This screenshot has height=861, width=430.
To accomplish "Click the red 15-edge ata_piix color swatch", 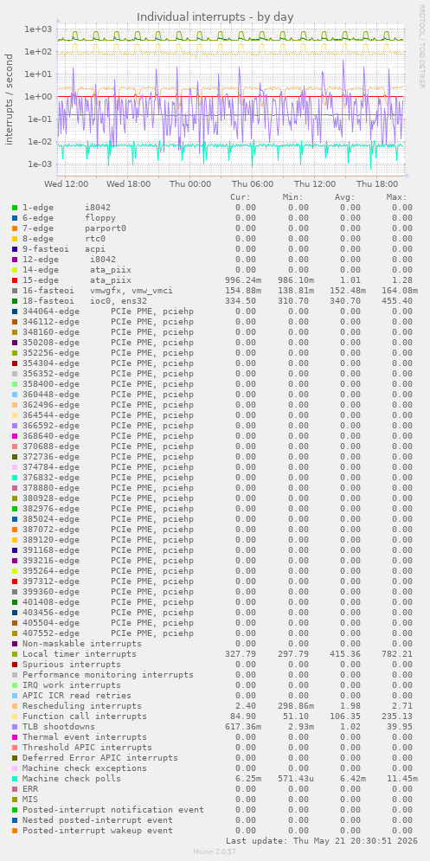I will pyautogui.click(x=15, y=280).
